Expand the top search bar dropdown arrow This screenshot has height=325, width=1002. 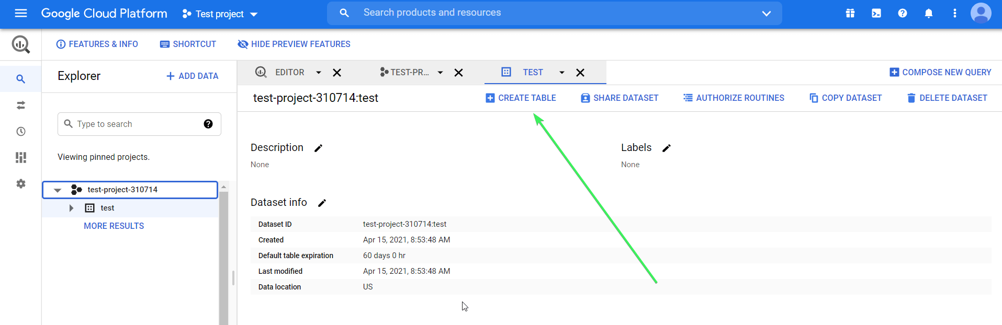click(767, 14)
